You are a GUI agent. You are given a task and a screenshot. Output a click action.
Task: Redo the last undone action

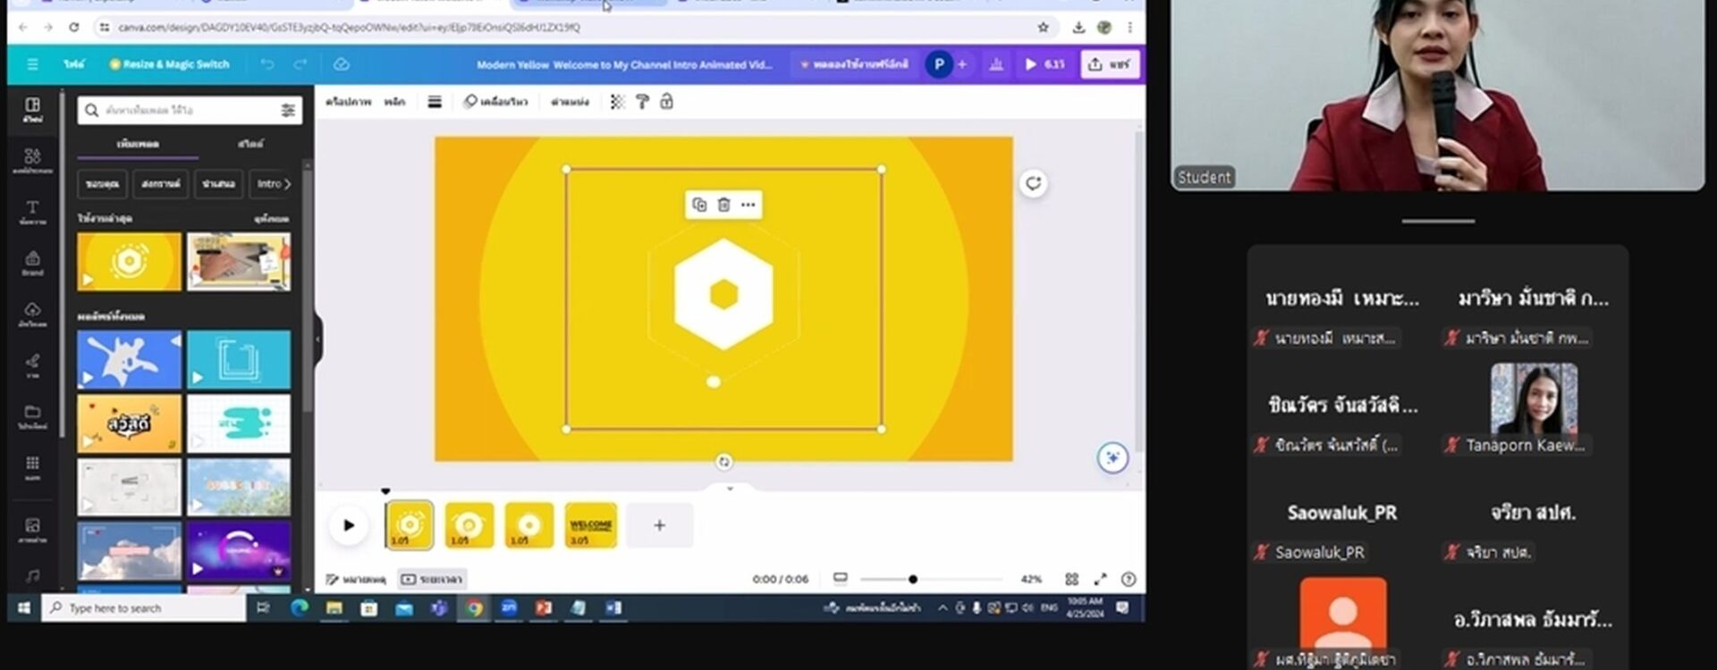click(300, 64)
